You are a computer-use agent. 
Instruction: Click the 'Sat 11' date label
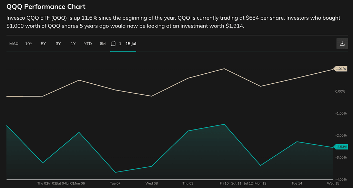click(x=236, y=183)
